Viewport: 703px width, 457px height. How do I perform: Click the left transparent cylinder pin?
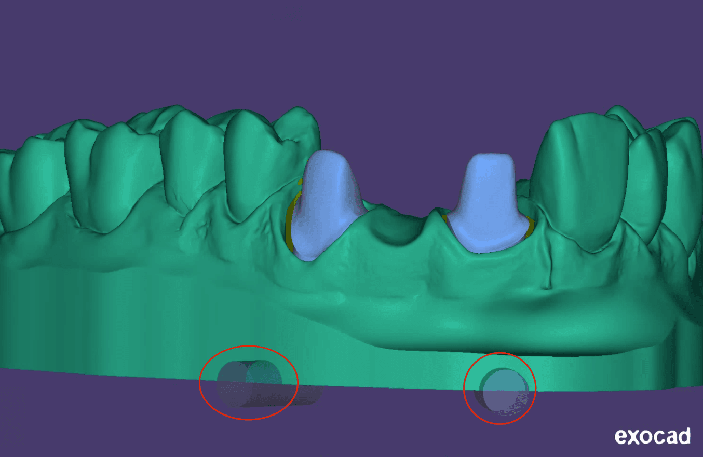pos(268,384)
